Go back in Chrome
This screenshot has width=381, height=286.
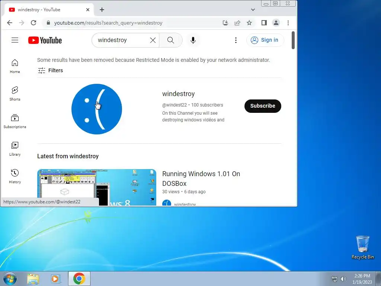[x=10, y=23]
